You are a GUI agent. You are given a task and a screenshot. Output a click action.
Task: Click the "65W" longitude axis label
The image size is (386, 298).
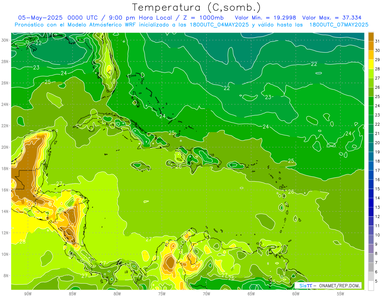[251, 294]
